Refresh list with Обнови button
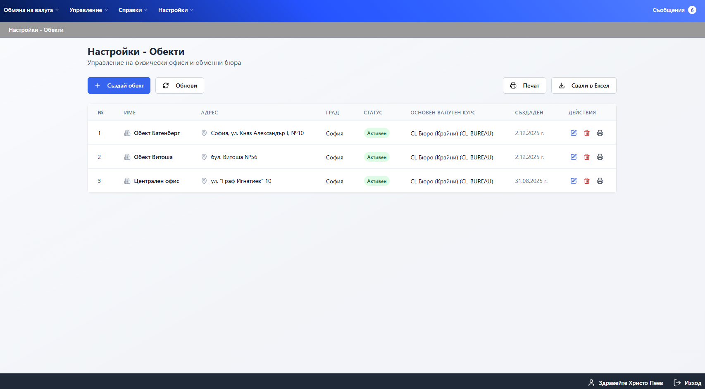 (x=180, y=85)
